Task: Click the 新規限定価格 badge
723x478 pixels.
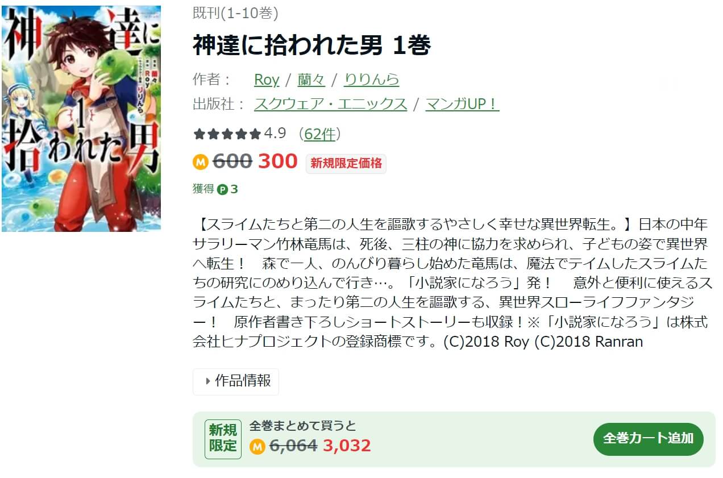Action: [x=346, y=164]
